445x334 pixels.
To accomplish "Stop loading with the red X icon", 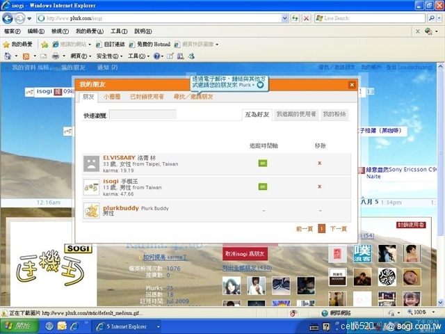I will (306, 19).
